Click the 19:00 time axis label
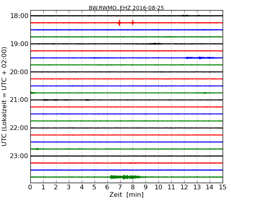 [19, 44]
